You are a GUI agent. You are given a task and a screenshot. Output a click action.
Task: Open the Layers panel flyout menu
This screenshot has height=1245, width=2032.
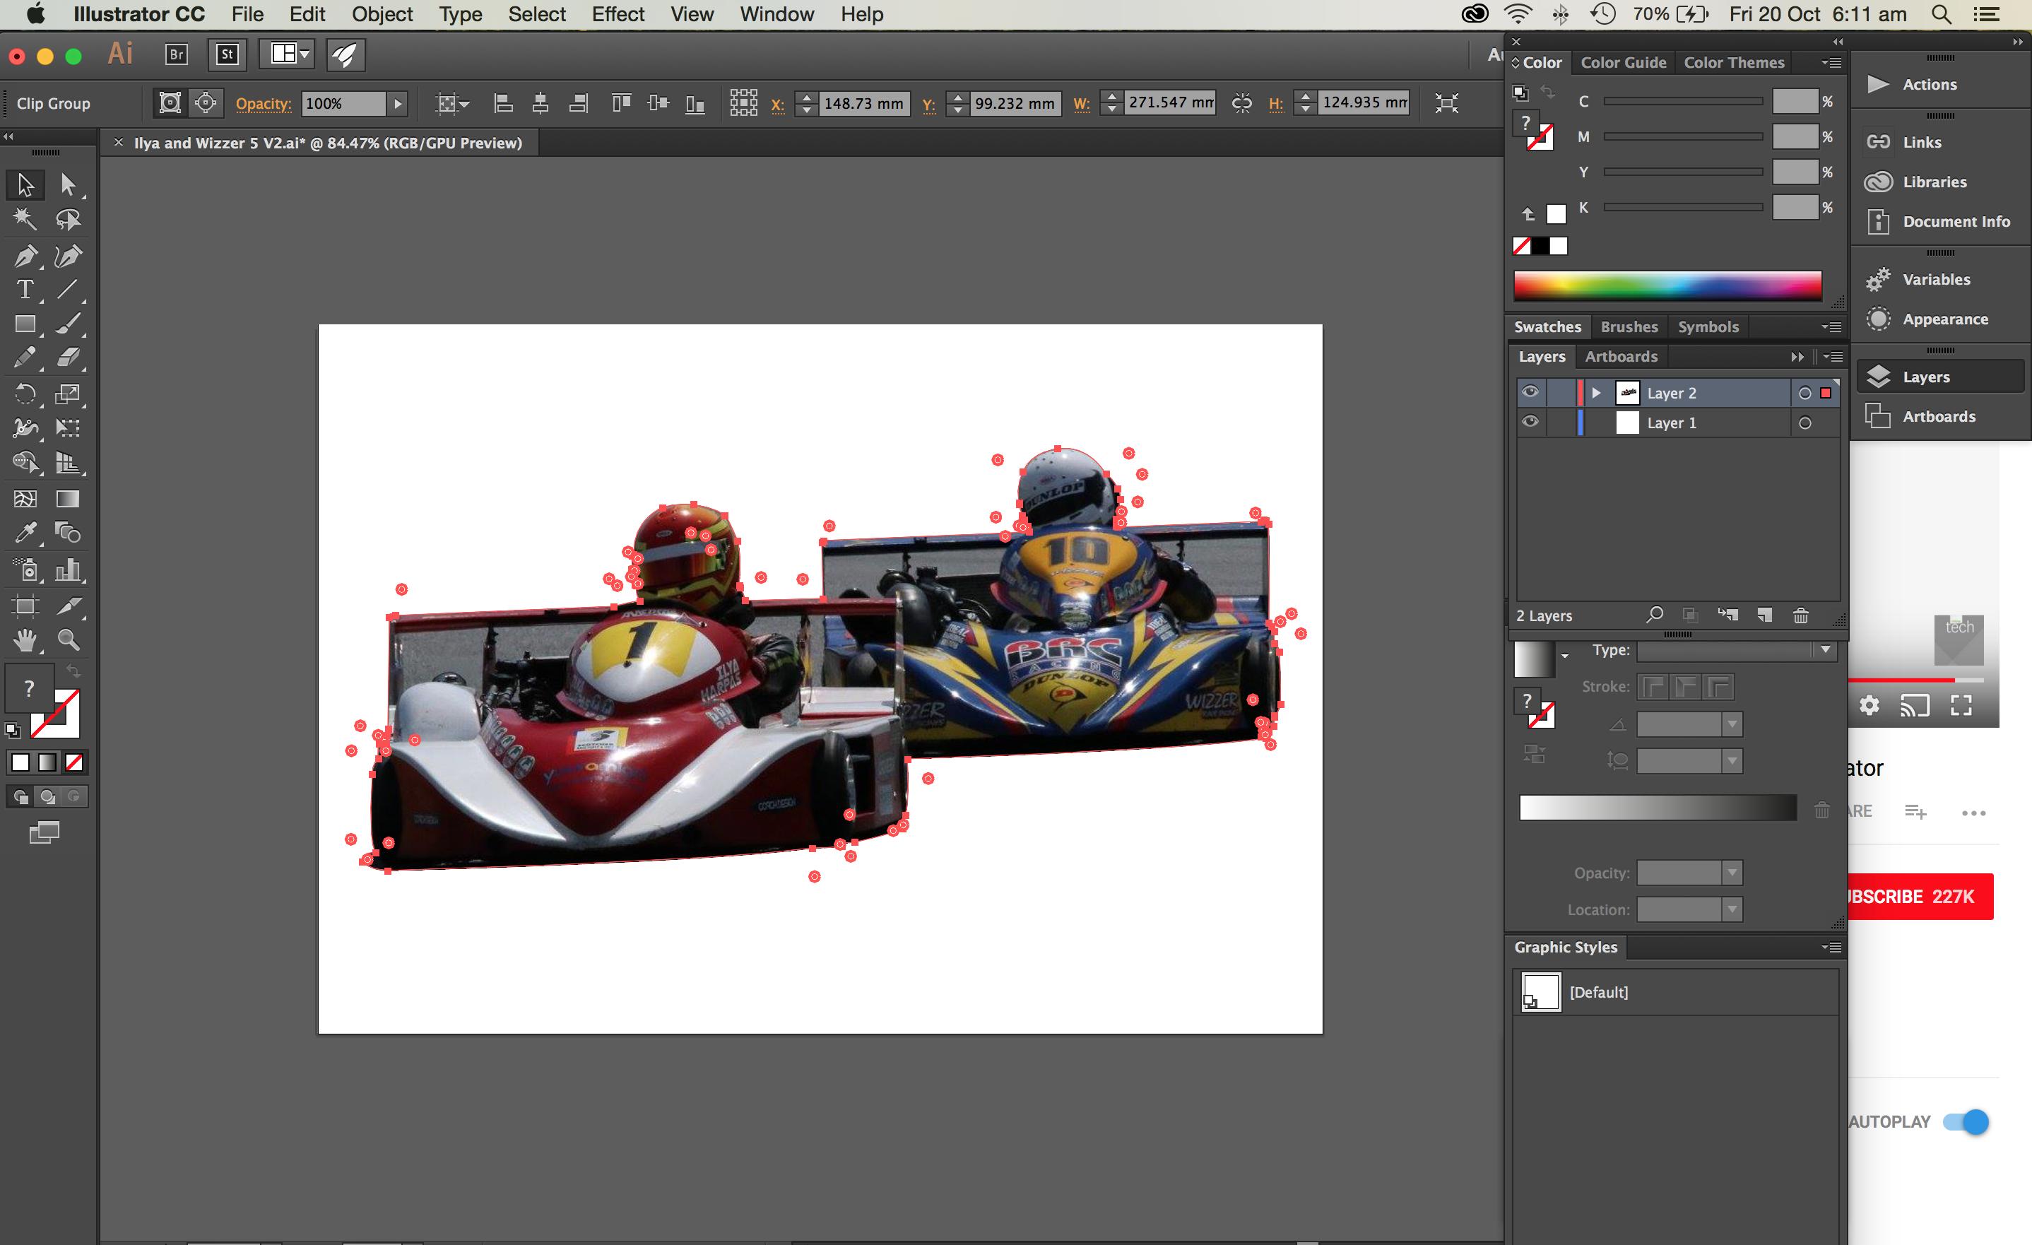pos(1833,356)
